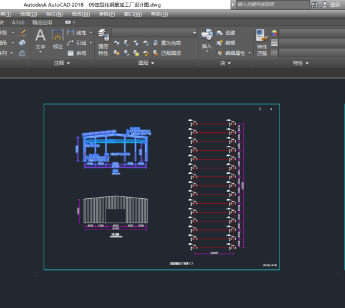The width and height of the screenshot is (345, 308).
Task: Expand the 图层 panel
Action: coord(146,63)
